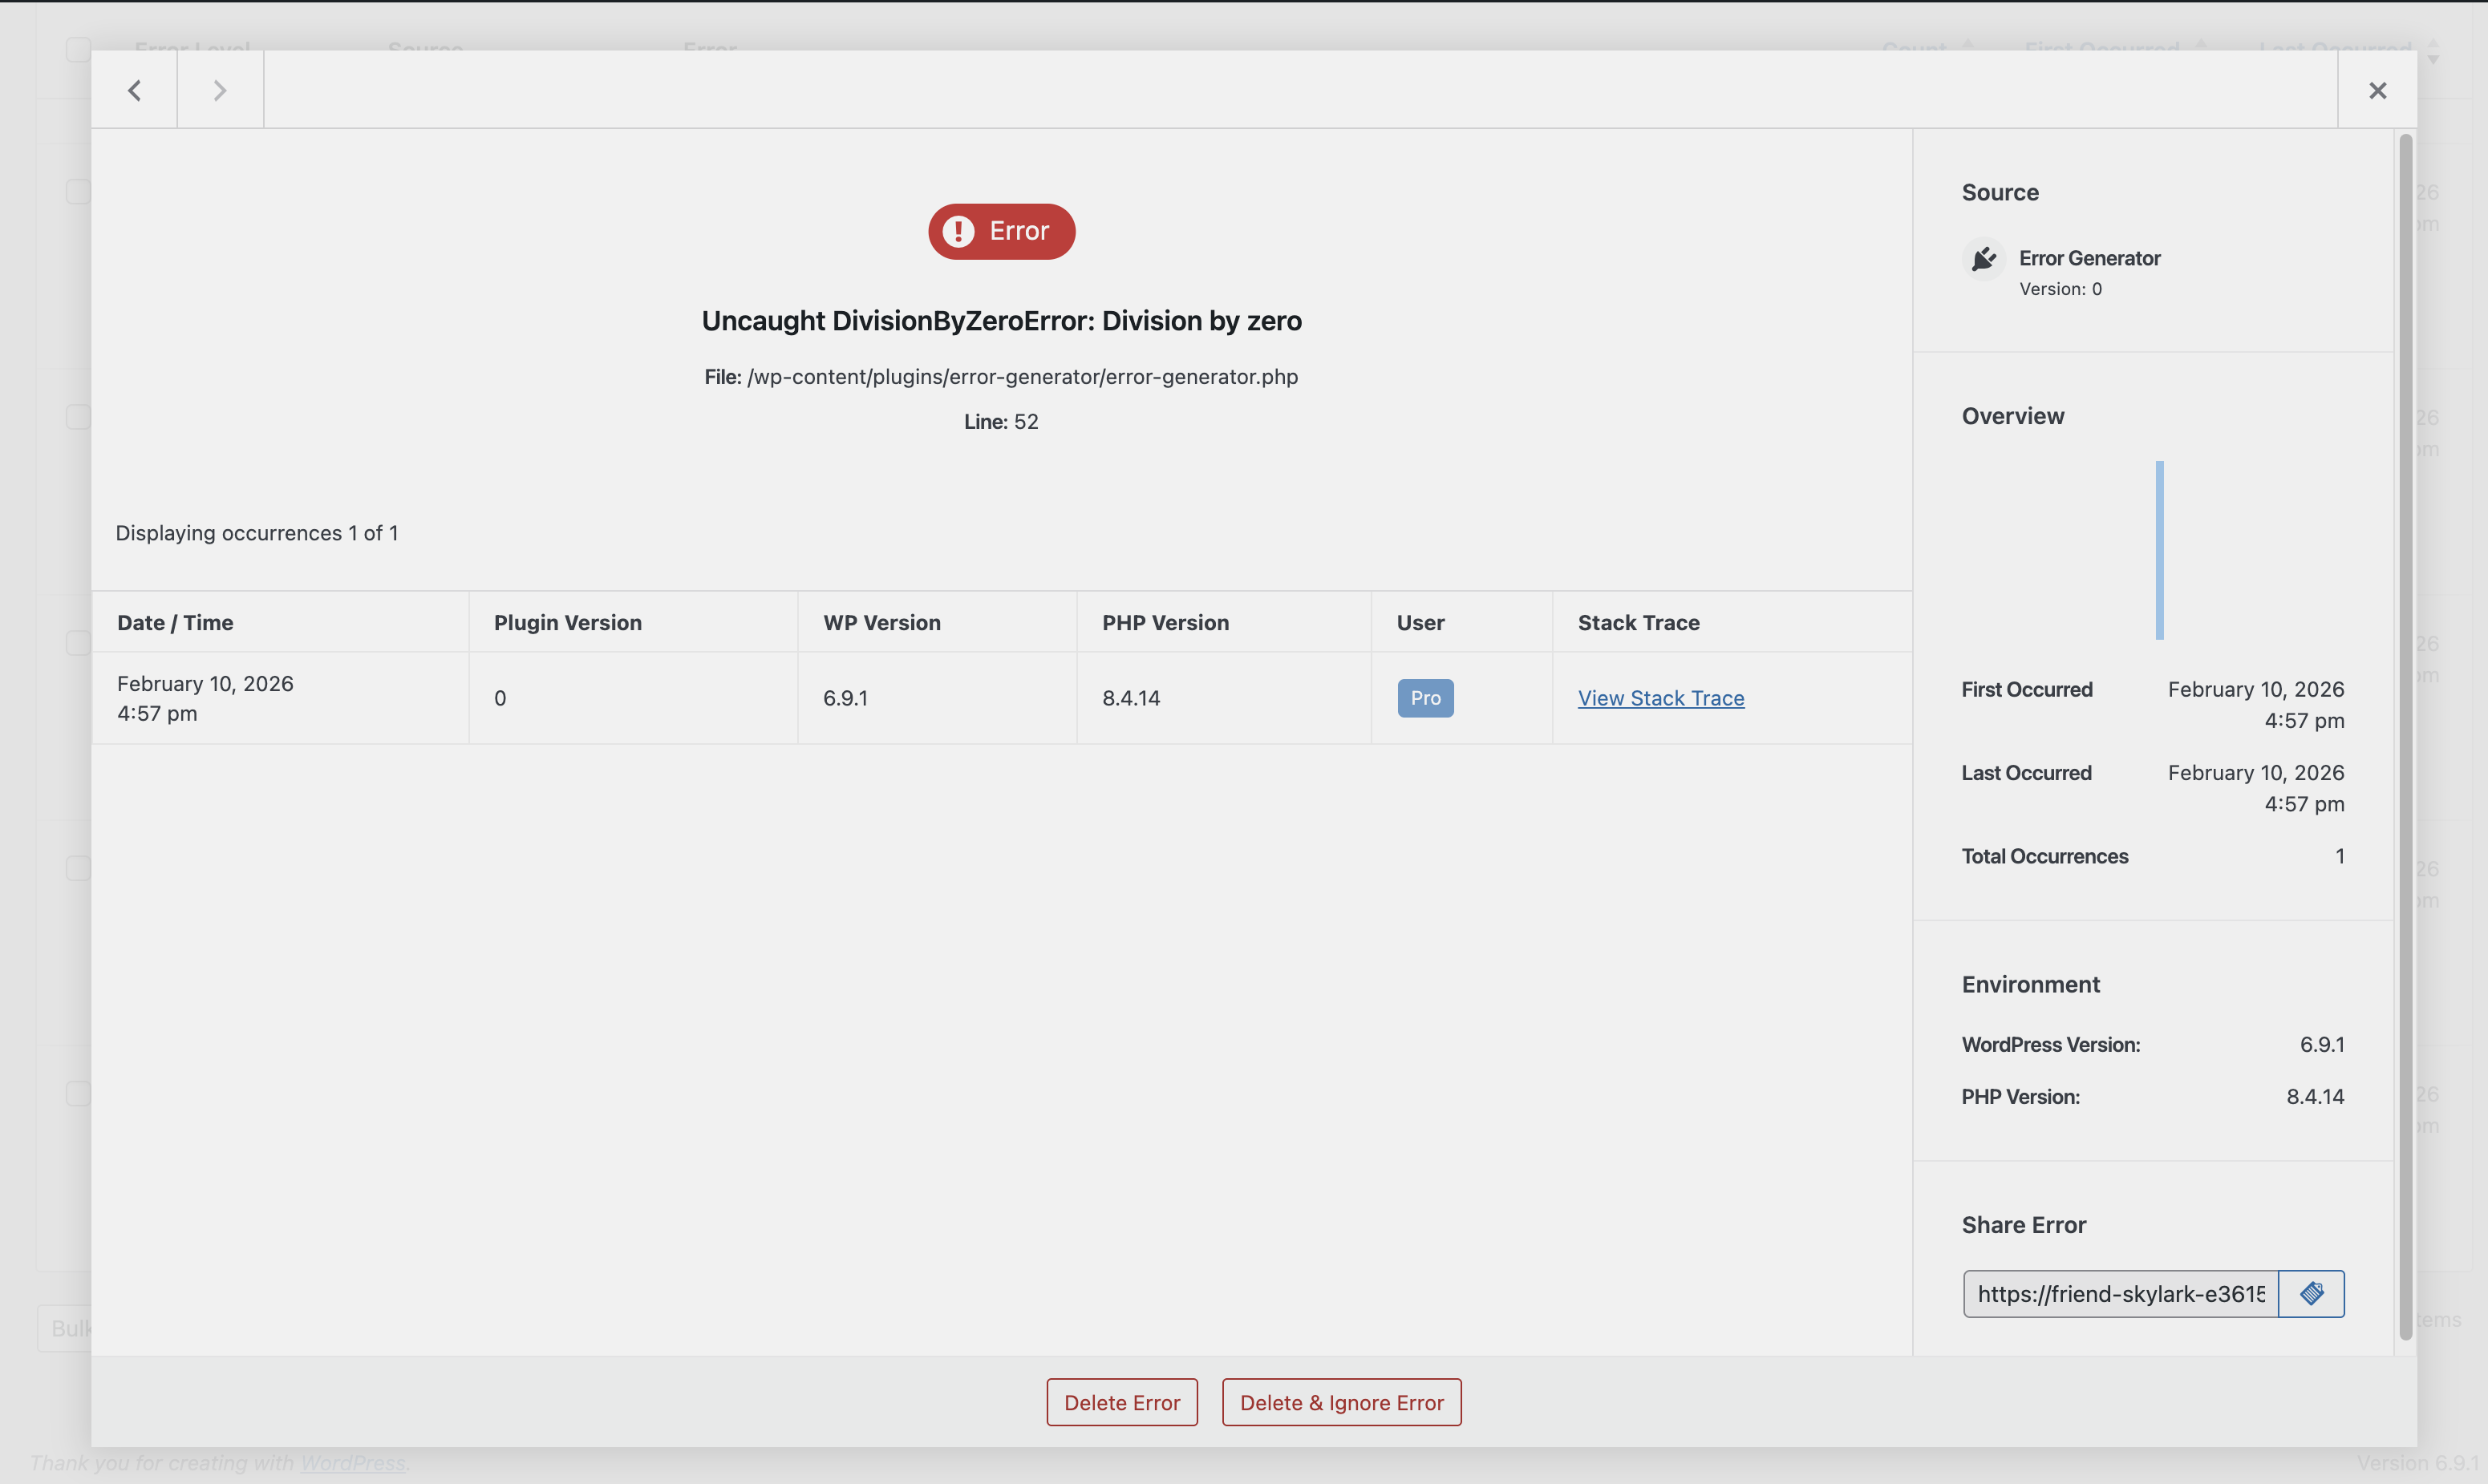Go to the next error with right chevron
Viewport: 2488px width, 1484px height.
(220, 90)
